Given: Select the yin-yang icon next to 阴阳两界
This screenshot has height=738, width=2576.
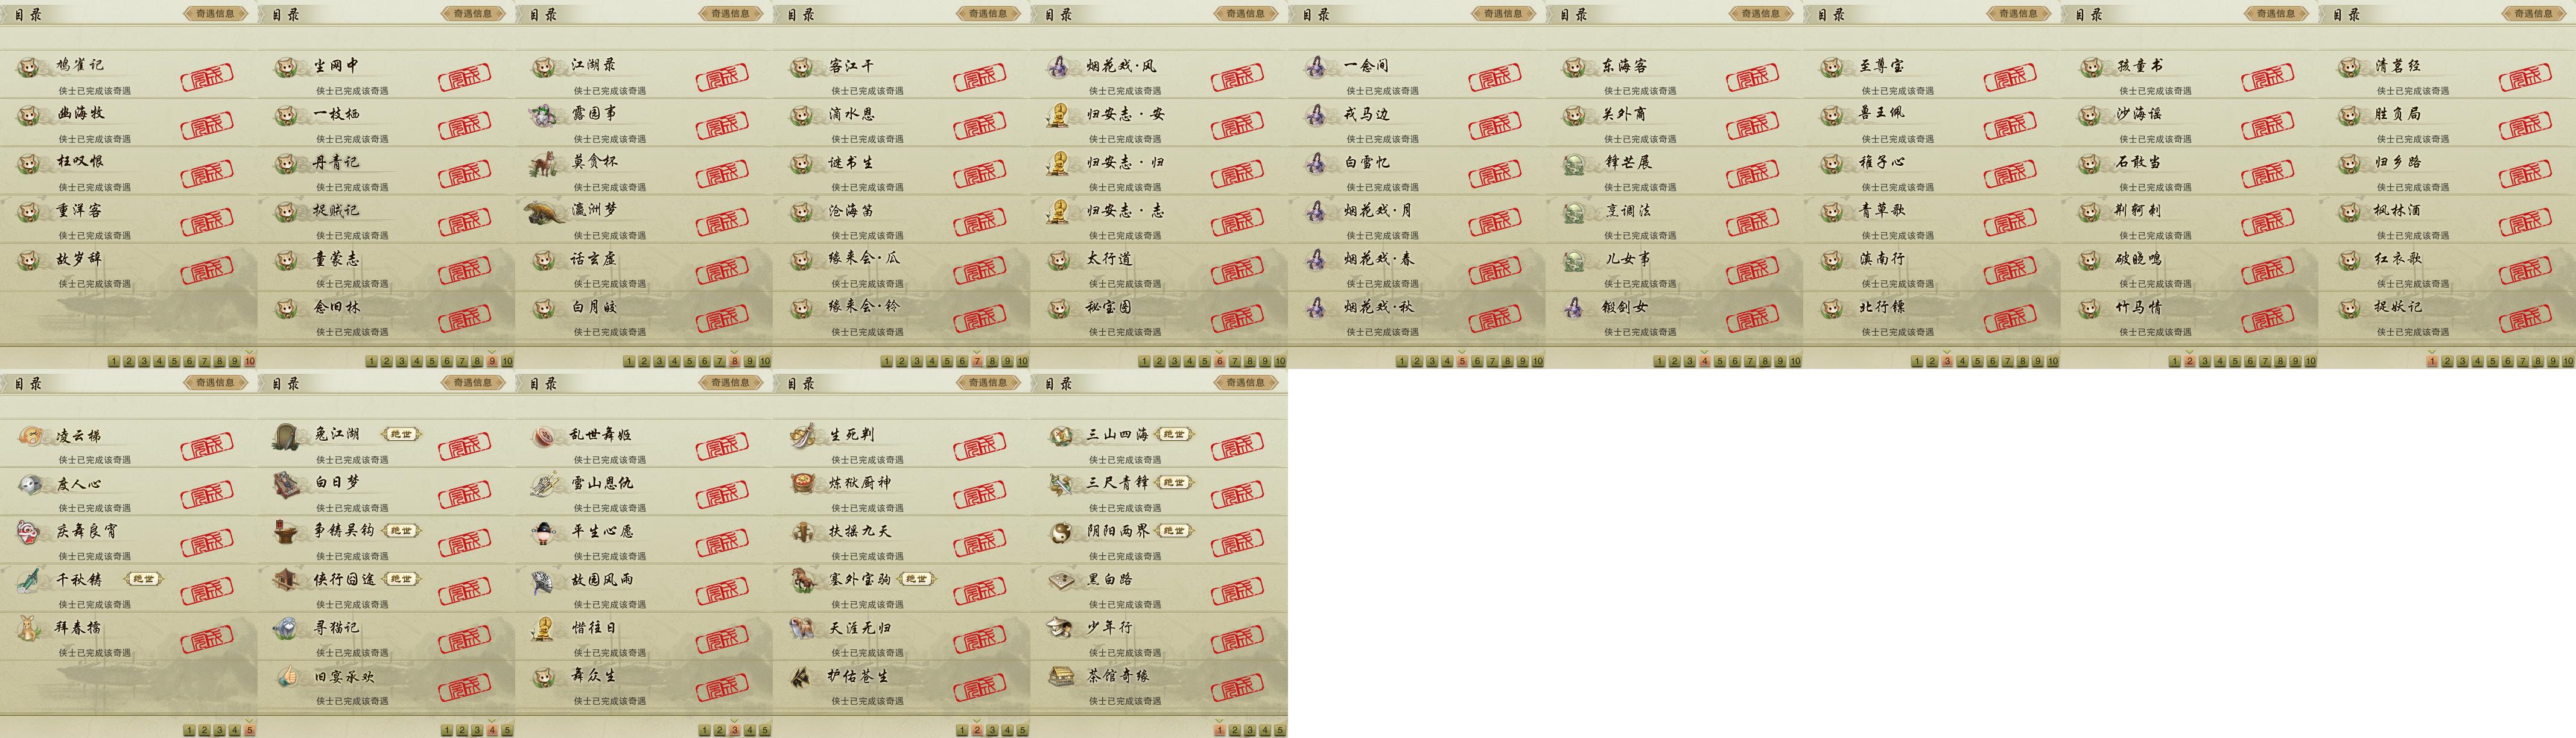Looking at the screenshot, I should (1060, 531).
